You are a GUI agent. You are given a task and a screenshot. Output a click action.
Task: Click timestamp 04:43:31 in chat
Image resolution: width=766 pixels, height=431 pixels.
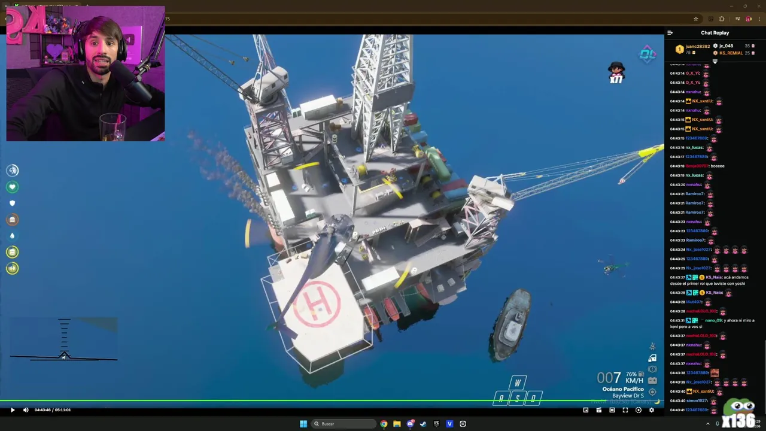point(677,320)
